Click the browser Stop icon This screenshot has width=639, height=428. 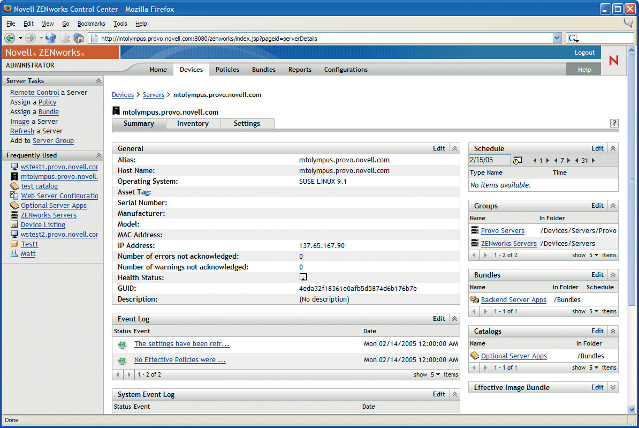coord(65,39)
